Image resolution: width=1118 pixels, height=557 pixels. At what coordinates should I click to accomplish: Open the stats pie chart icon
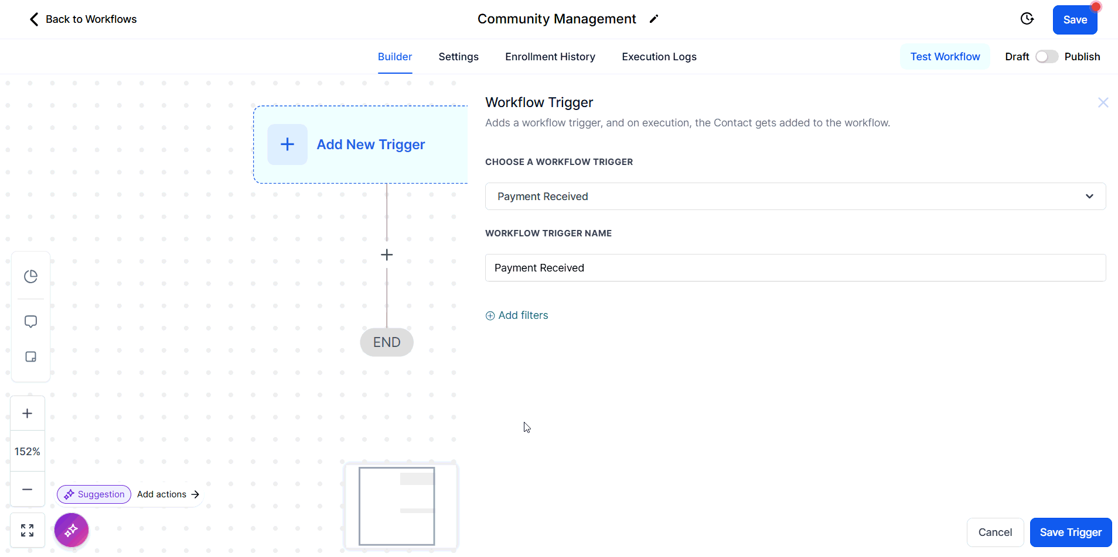31,276
